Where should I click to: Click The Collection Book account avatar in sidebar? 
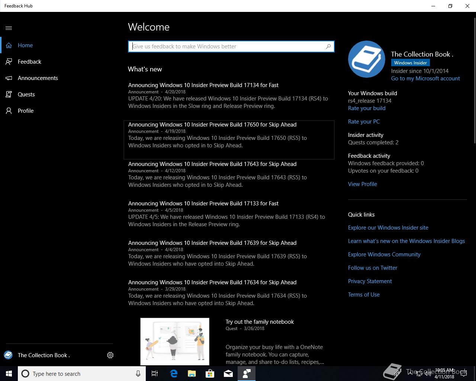tap(8, 355)
